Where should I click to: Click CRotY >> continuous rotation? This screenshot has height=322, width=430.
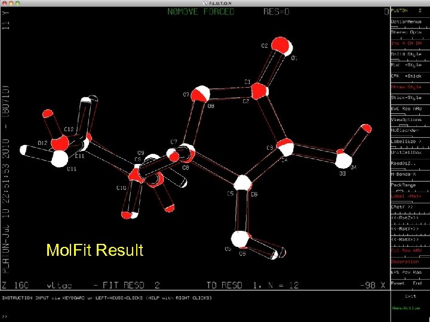point(402,207)
